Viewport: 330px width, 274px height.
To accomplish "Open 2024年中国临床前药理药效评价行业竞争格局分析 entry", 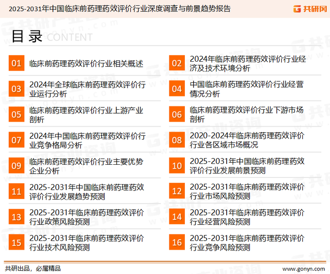I will 87,140.
